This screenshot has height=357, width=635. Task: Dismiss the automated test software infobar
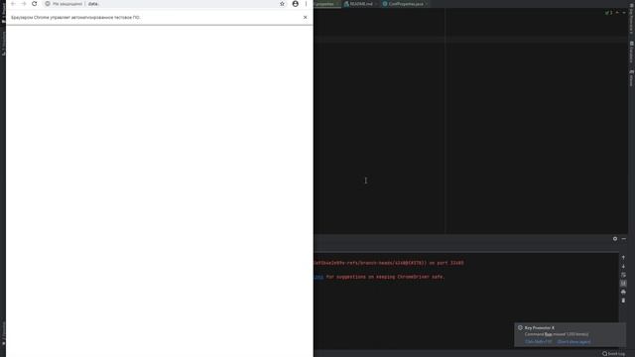point(305,18)
